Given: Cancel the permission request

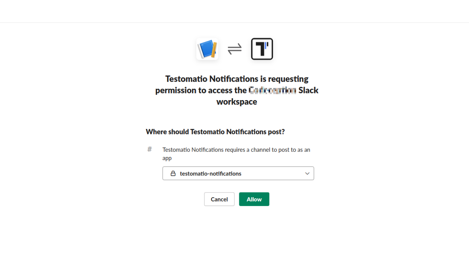Looking at the screenshot, I should 219,199.
